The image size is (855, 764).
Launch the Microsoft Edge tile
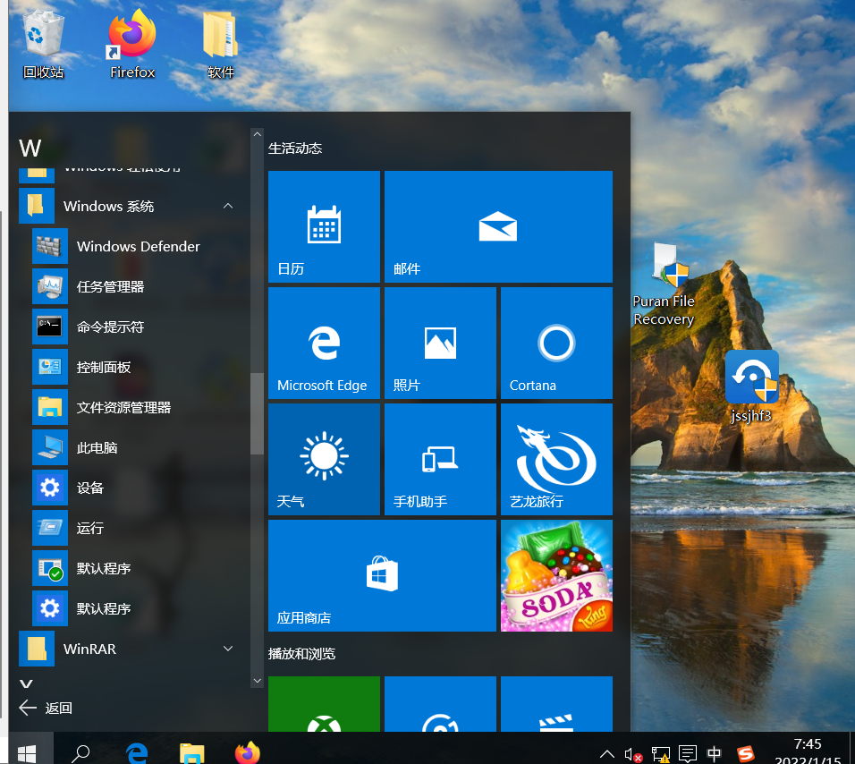[324, 343]
